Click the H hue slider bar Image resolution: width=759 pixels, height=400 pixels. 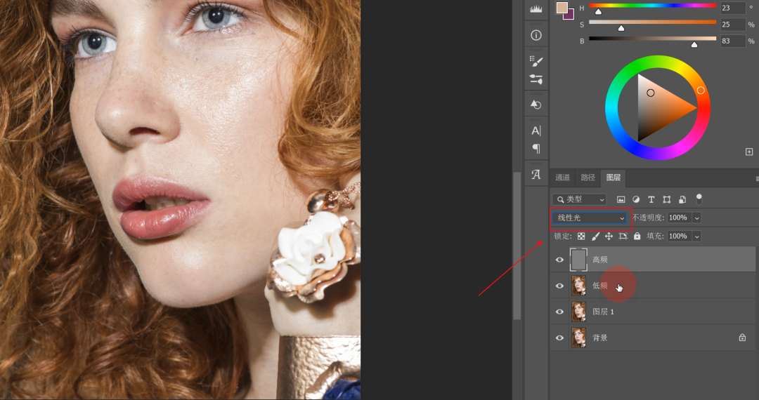tap(652, 6)
